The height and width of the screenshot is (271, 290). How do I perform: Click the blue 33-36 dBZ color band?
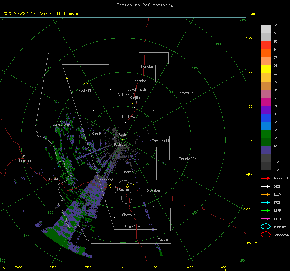[266, 118]
